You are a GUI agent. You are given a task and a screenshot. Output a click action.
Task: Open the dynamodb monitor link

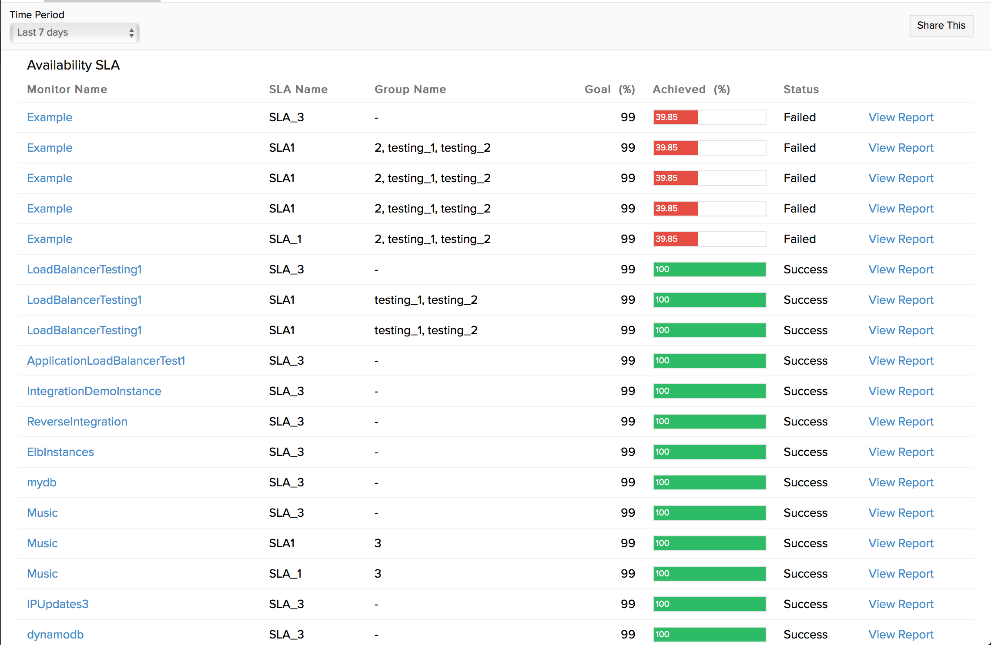(55, 635)
